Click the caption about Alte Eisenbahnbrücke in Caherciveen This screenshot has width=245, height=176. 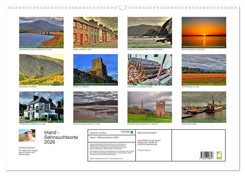(36, 50)
